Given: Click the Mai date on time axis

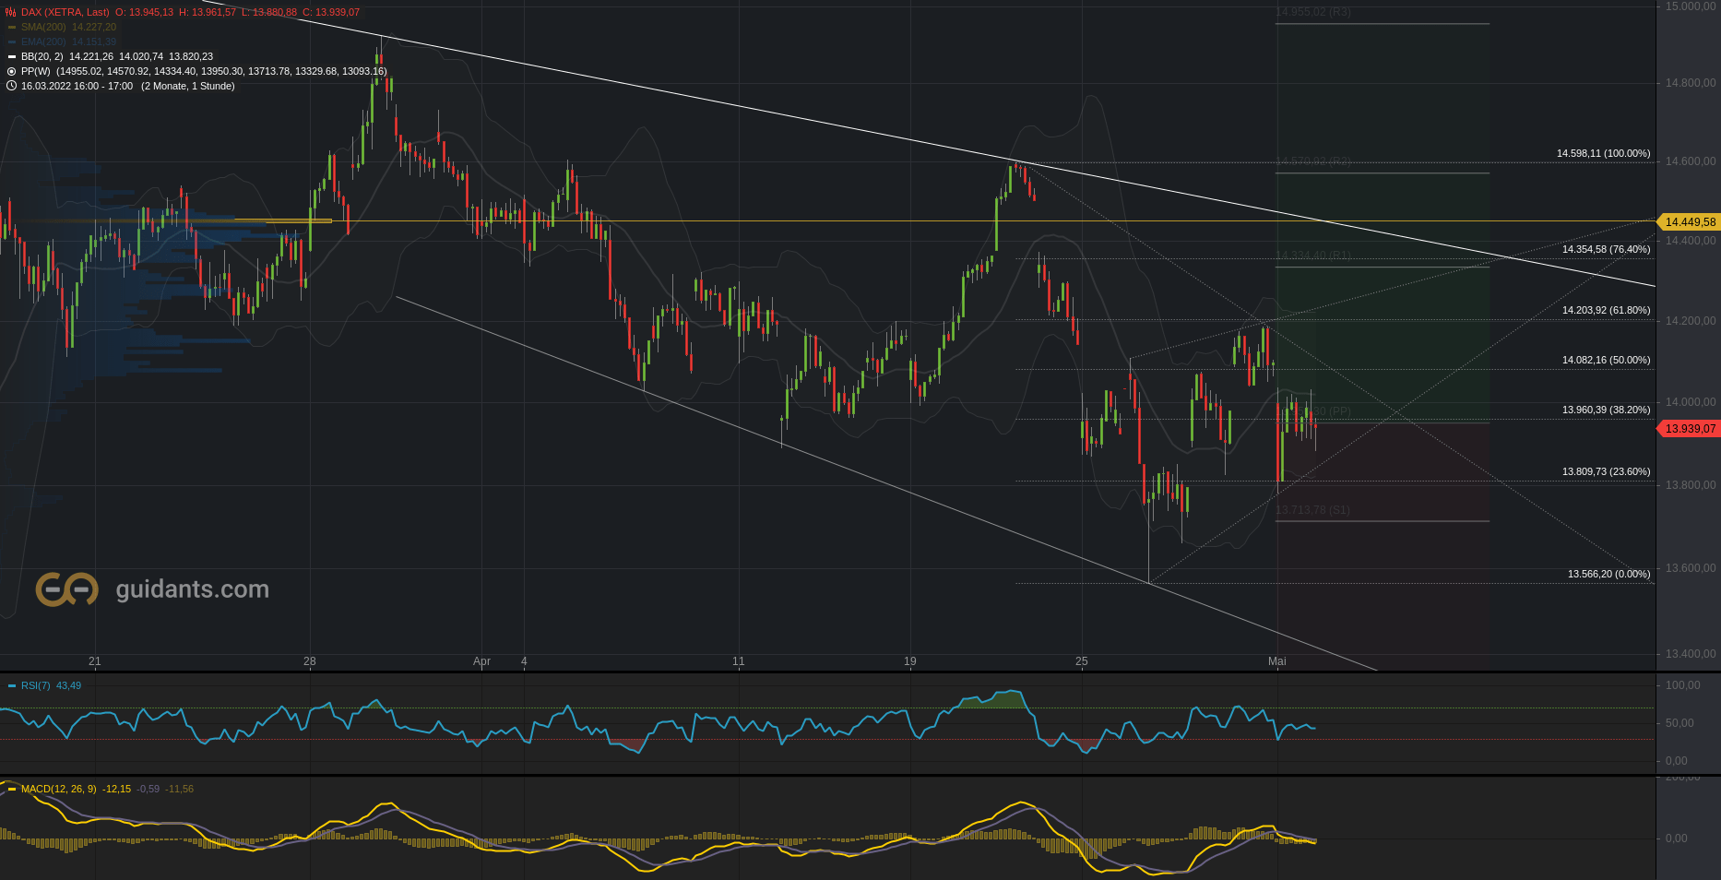Looking at the screenshot, I should coord(1277,661).
